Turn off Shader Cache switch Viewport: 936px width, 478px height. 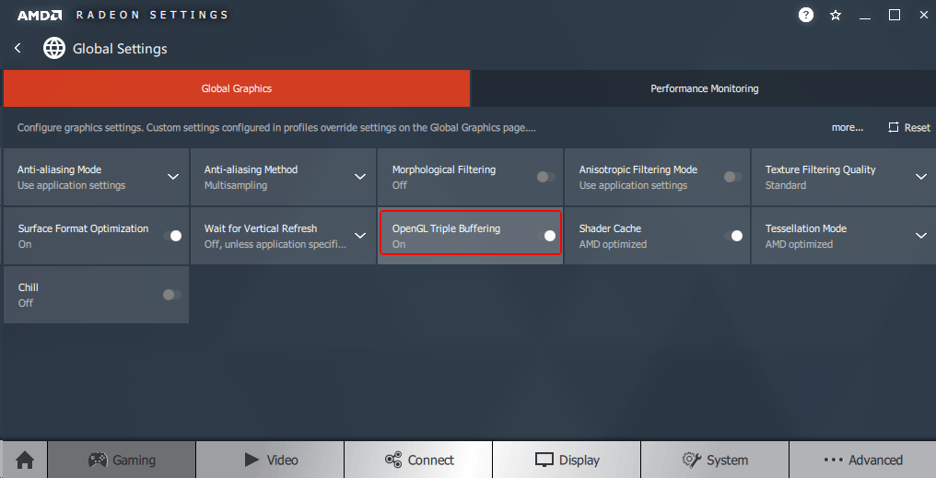(733, 236)
